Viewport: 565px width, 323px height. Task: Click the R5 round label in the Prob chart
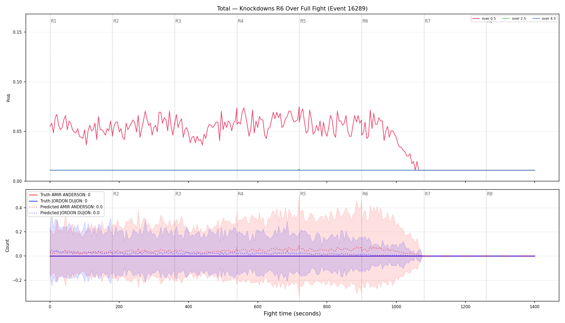pyautogui.click(x=303, y=21)
